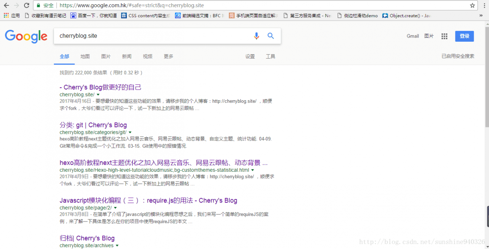
Task: Open Gmail link in header
Action: click(413, 36)
